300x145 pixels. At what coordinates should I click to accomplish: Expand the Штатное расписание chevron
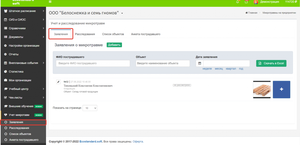tap(43, 11)
